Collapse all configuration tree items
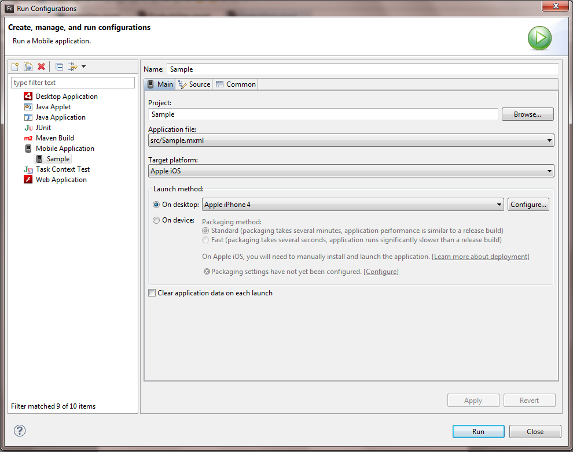The image size is (573, 452). pyautogui.click(x=59, y=67)
